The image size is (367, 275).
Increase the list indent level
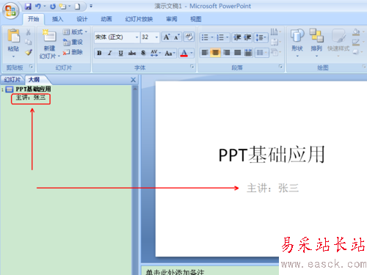coord(247,37)
